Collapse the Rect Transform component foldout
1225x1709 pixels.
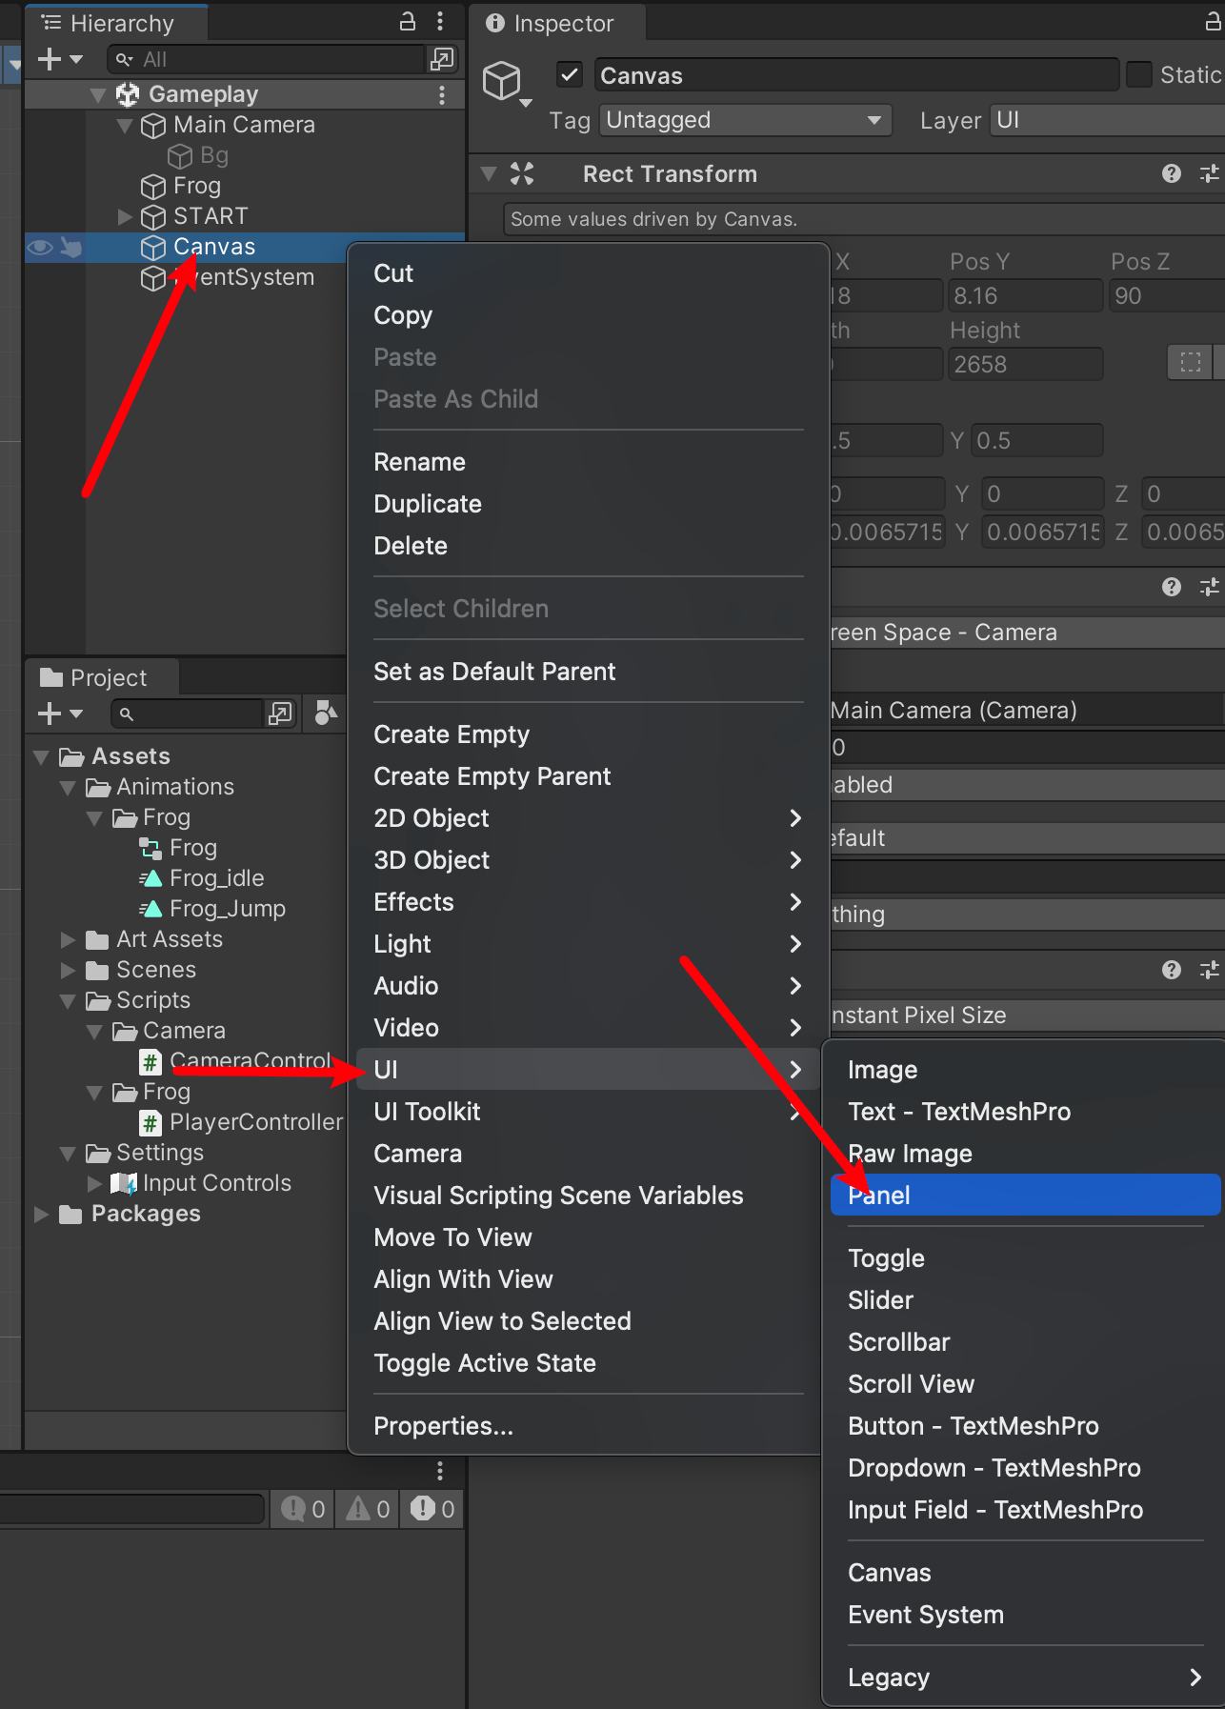coord(490,173)
